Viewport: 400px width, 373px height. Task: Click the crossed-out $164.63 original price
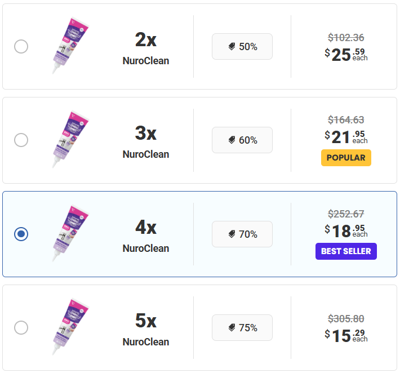click(346, 120)
